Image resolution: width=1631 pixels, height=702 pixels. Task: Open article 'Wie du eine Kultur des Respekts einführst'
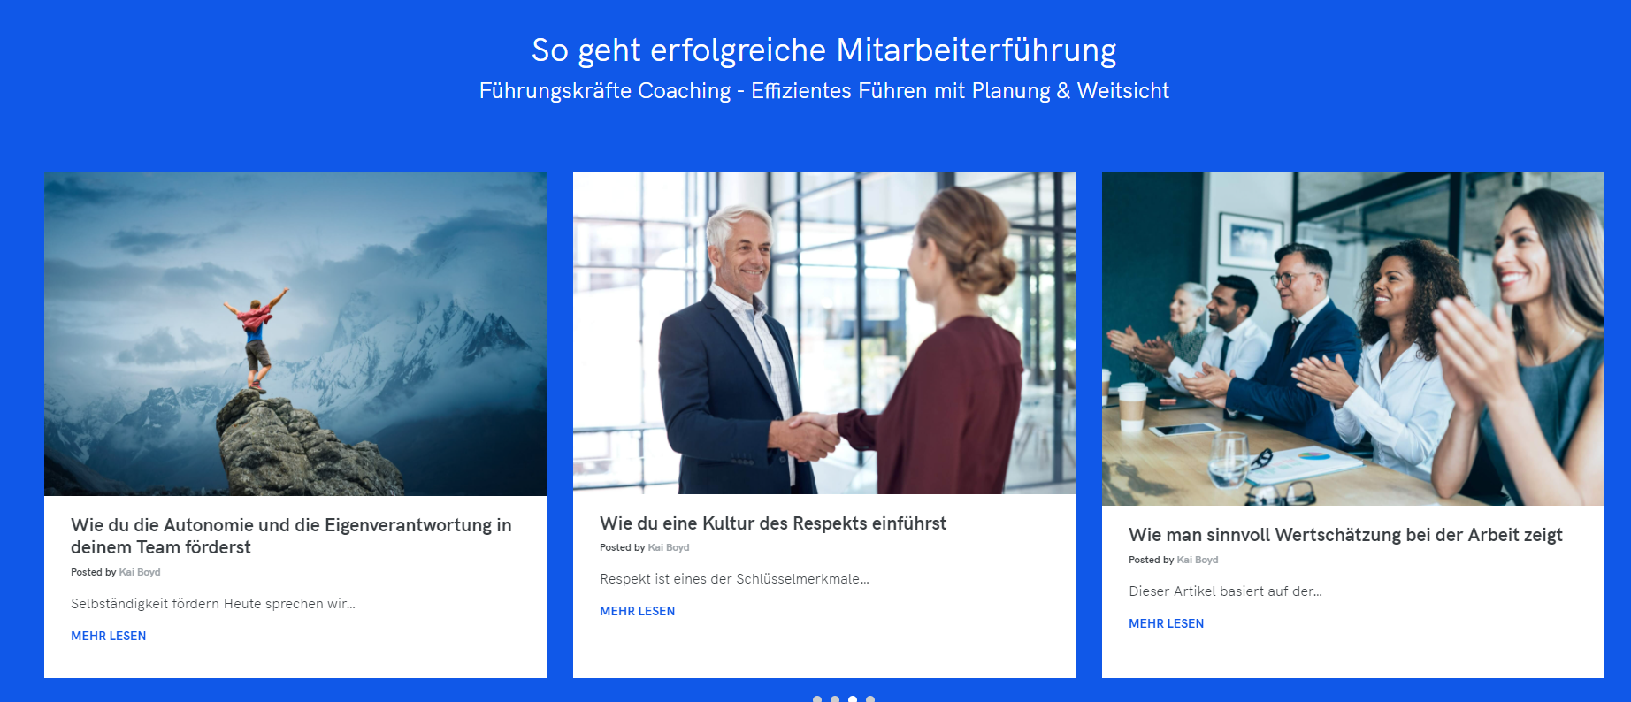pos(773,523)
